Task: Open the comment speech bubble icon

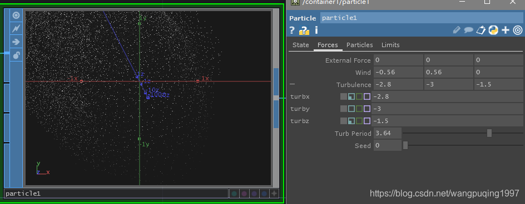Action: pos(468,30)
